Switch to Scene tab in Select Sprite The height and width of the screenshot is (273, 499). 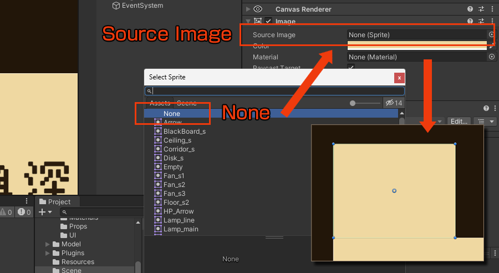(x=186, y=103)
